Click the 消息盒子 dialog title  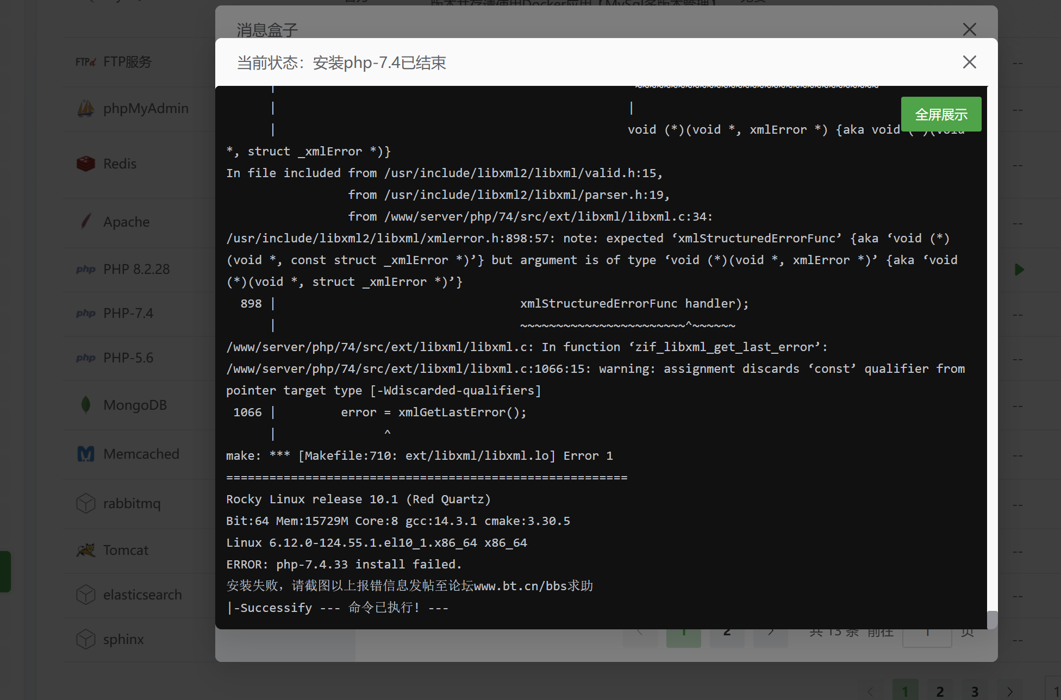click(x=267, y=30)
